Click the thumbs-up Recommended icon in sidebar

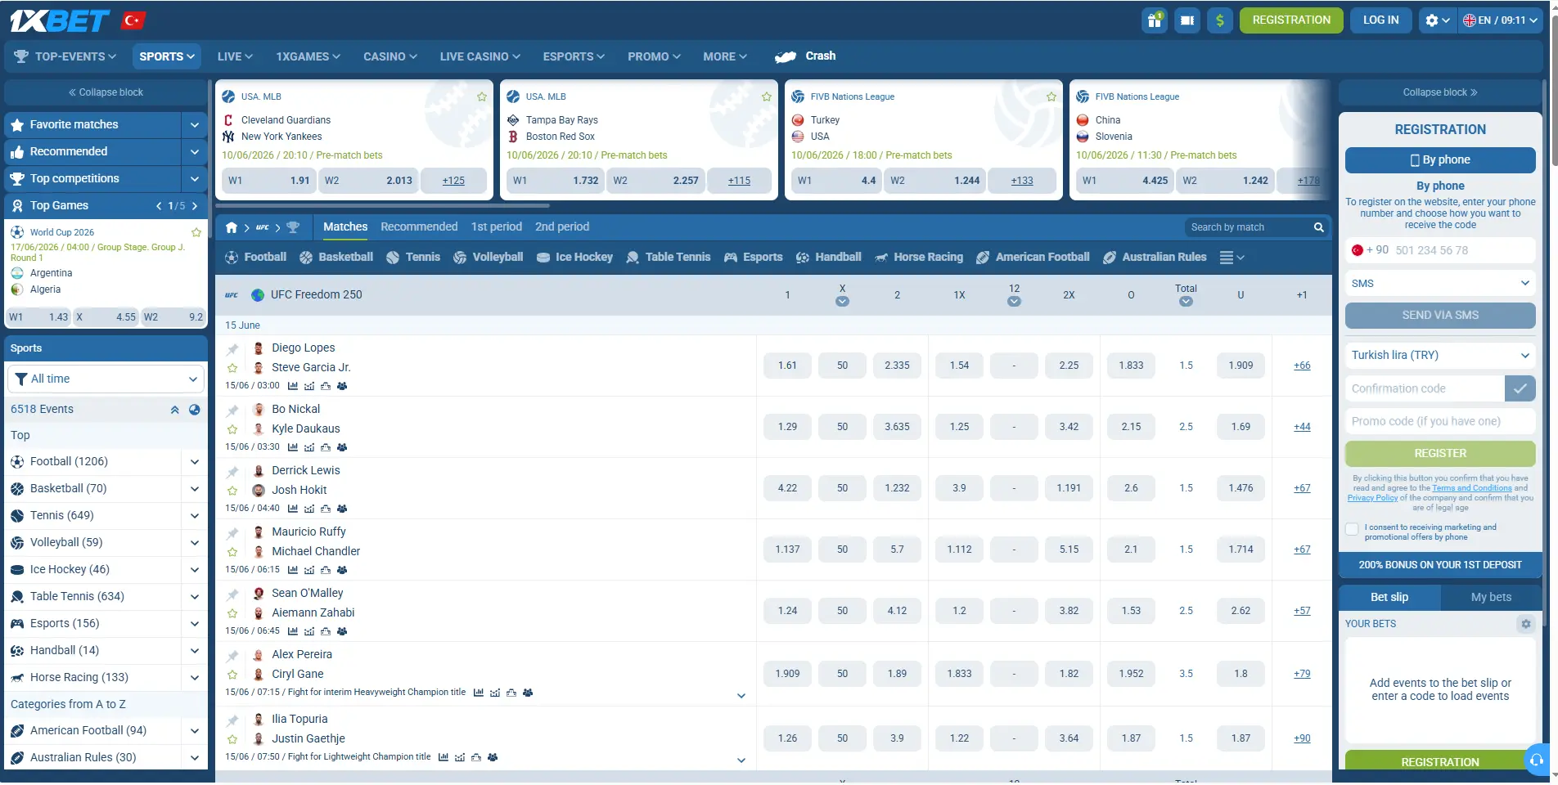pos(17,152)
